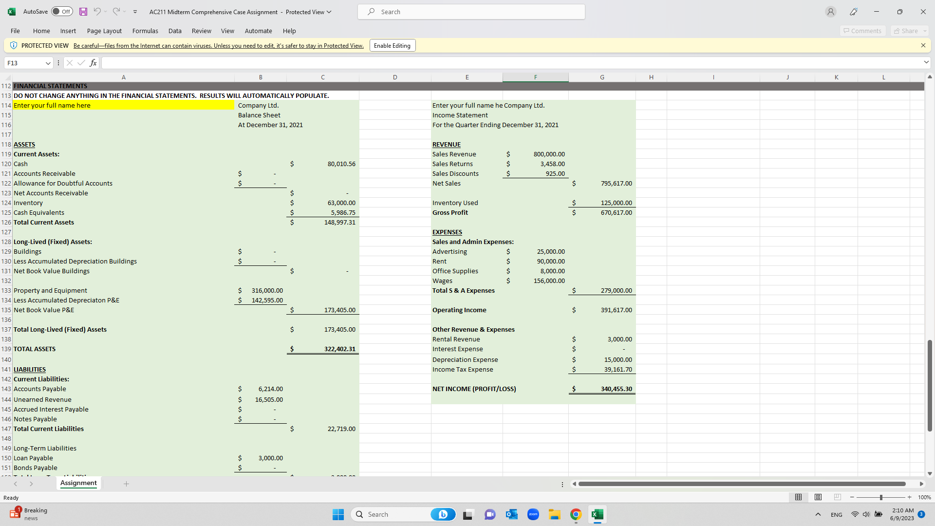Click the Insert Function fx icon
This screenshot has height=526, width=935.
tap(93, 63)
